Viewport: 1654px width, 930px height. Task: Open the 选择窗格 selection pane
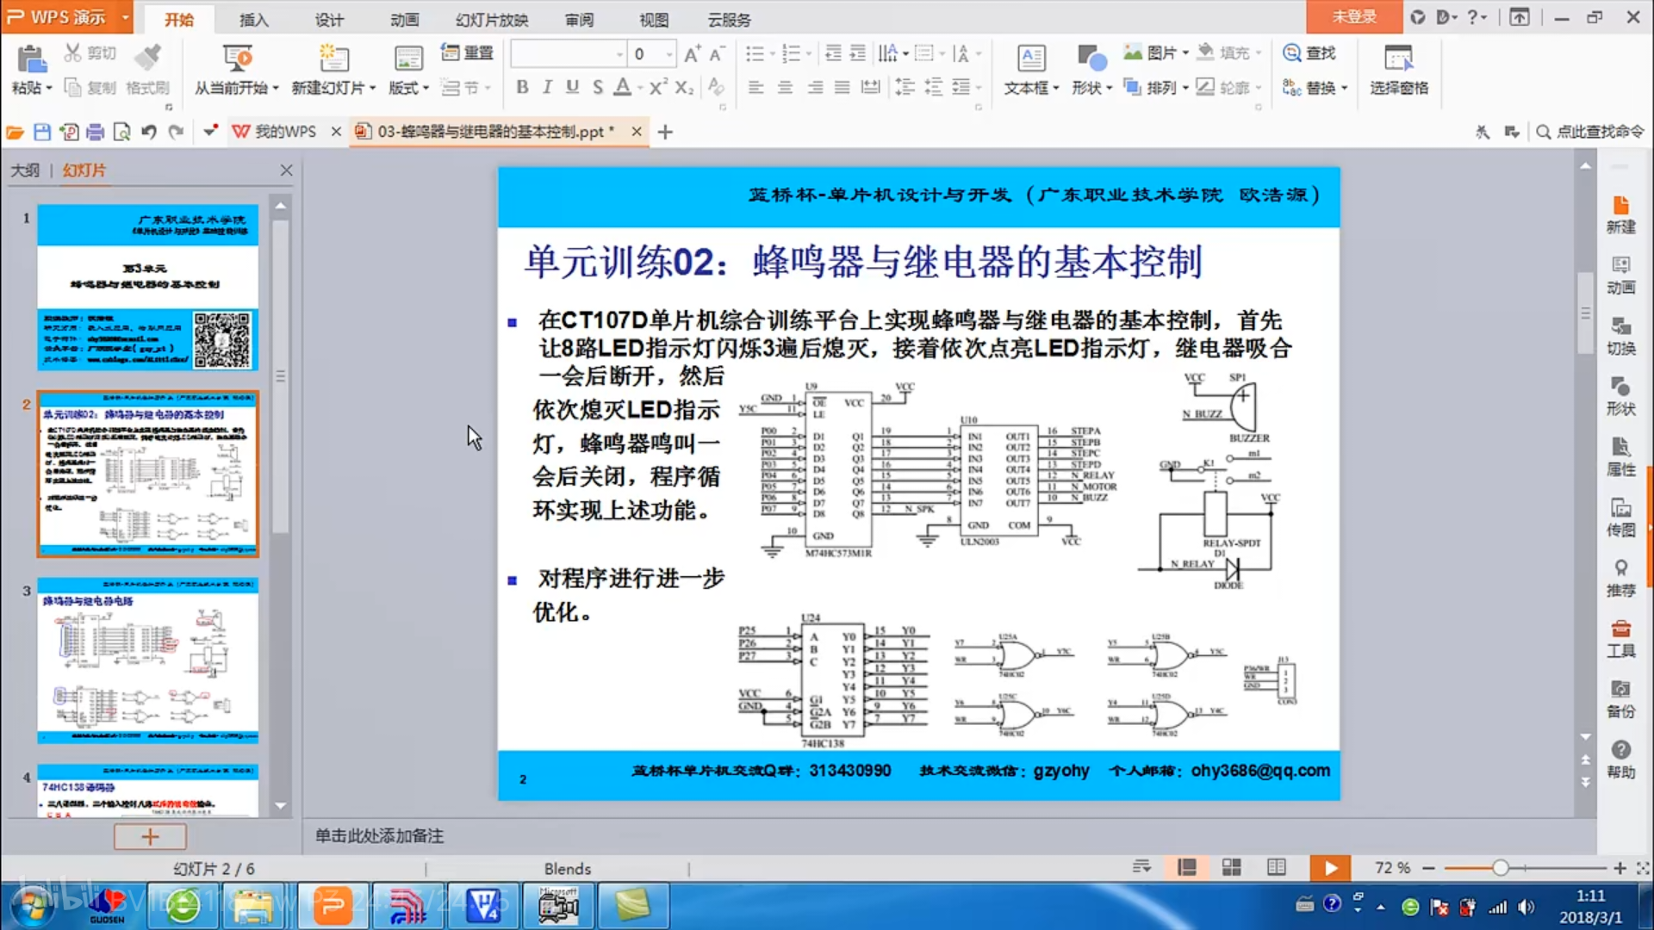pos(1398,69)
